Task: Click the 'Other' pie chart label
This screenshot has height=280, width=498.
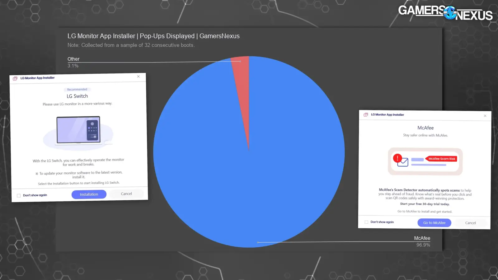Action: coord(73,59)
